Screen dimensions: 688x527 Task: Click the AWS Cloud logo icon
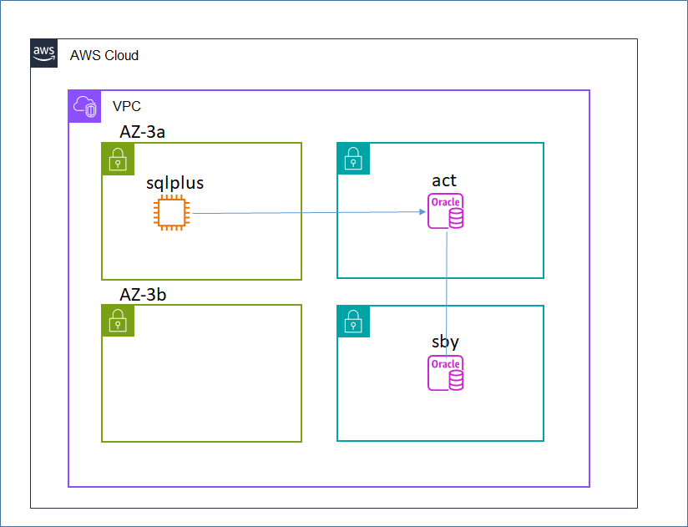pyautogui.click(x=43, y=53)
